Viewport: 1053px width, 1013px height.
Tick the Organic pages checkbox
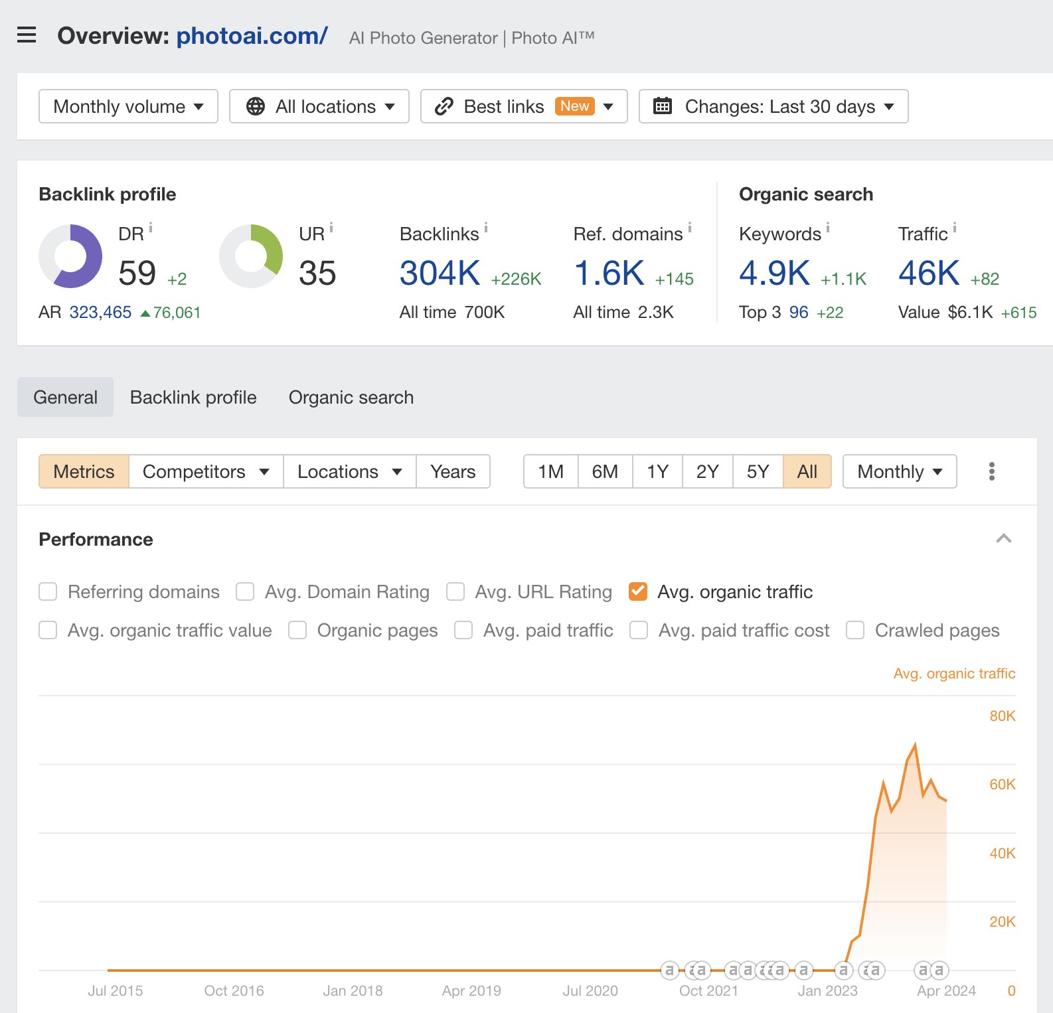297,630
